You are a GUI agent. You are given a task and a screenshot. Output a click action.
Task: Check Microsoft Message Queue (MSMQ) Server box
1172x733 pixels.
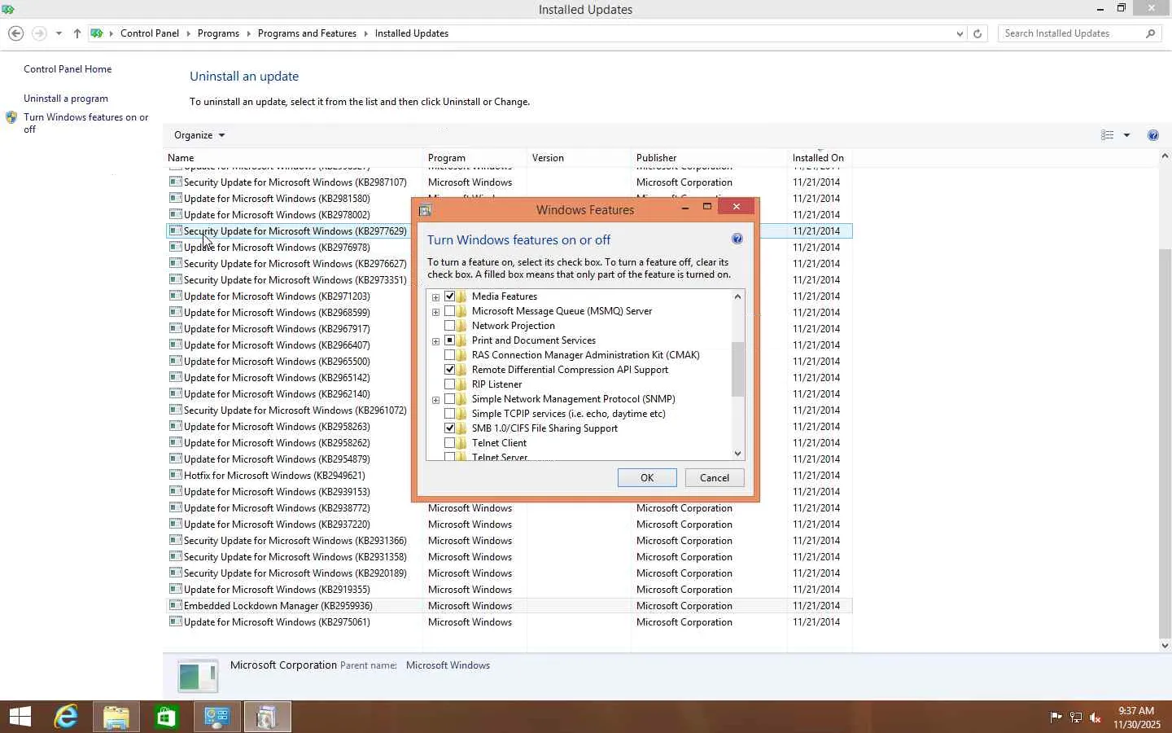pyautogui.click(x=449, y=311)
